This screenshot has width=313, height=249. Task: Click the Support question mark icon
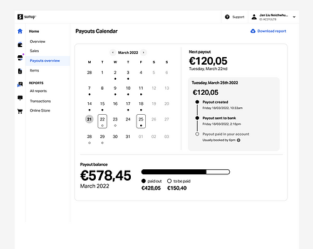227,17
